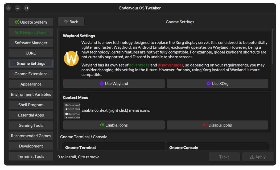Select AUR Helper. Done! entry
The width and height of the screenshot is (280, 170).
tap(31, 33)
